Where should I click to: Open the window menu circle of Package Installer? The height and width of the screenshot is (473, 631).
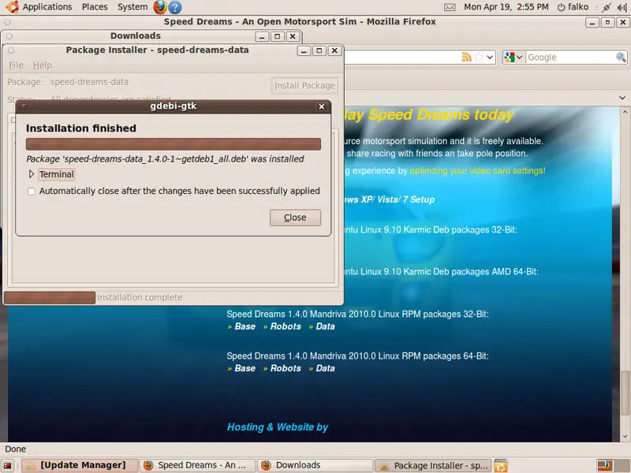pos(11,50)
